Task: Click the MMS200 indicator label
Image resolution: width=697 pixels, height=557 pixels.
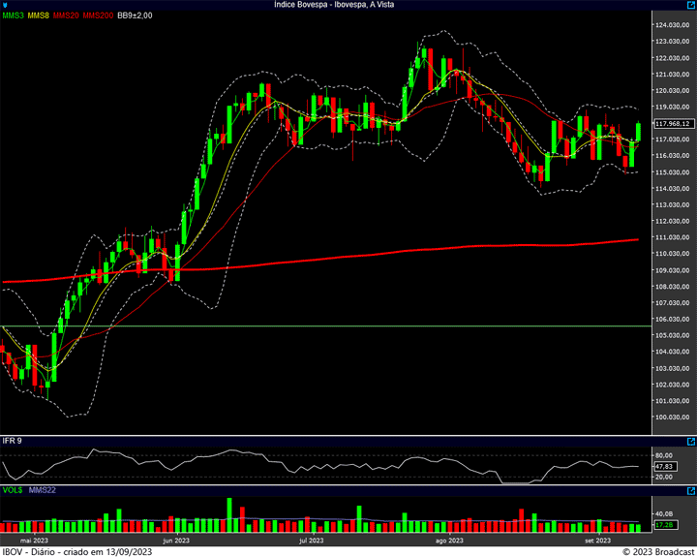Action: point(98,15)
